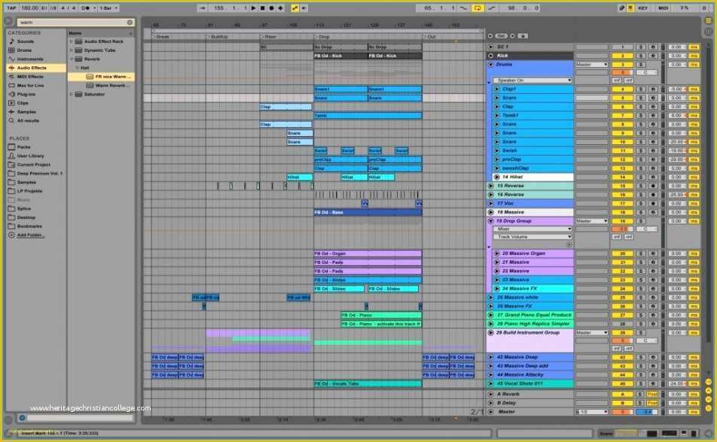The image size is (717, 442).
Task: Toggle activator for 18 Massive track
Action: pos(622,212)
